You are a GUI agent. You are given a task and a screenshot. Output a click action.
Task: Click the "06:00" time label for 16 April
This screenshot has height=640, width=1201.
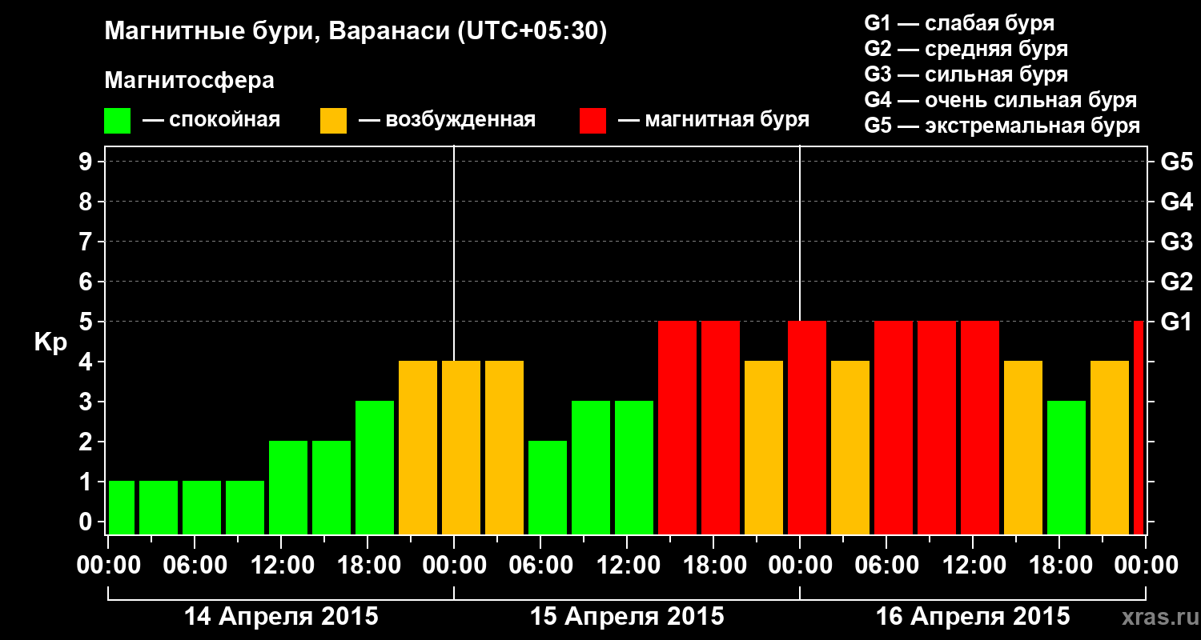click(886, 565)
